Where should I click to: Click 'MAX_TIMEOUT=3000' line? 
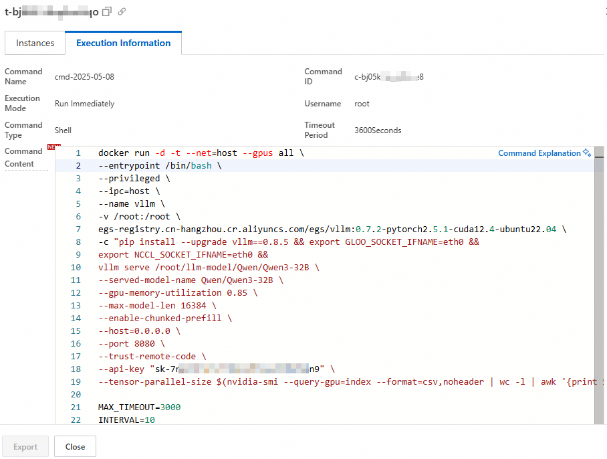139,407
